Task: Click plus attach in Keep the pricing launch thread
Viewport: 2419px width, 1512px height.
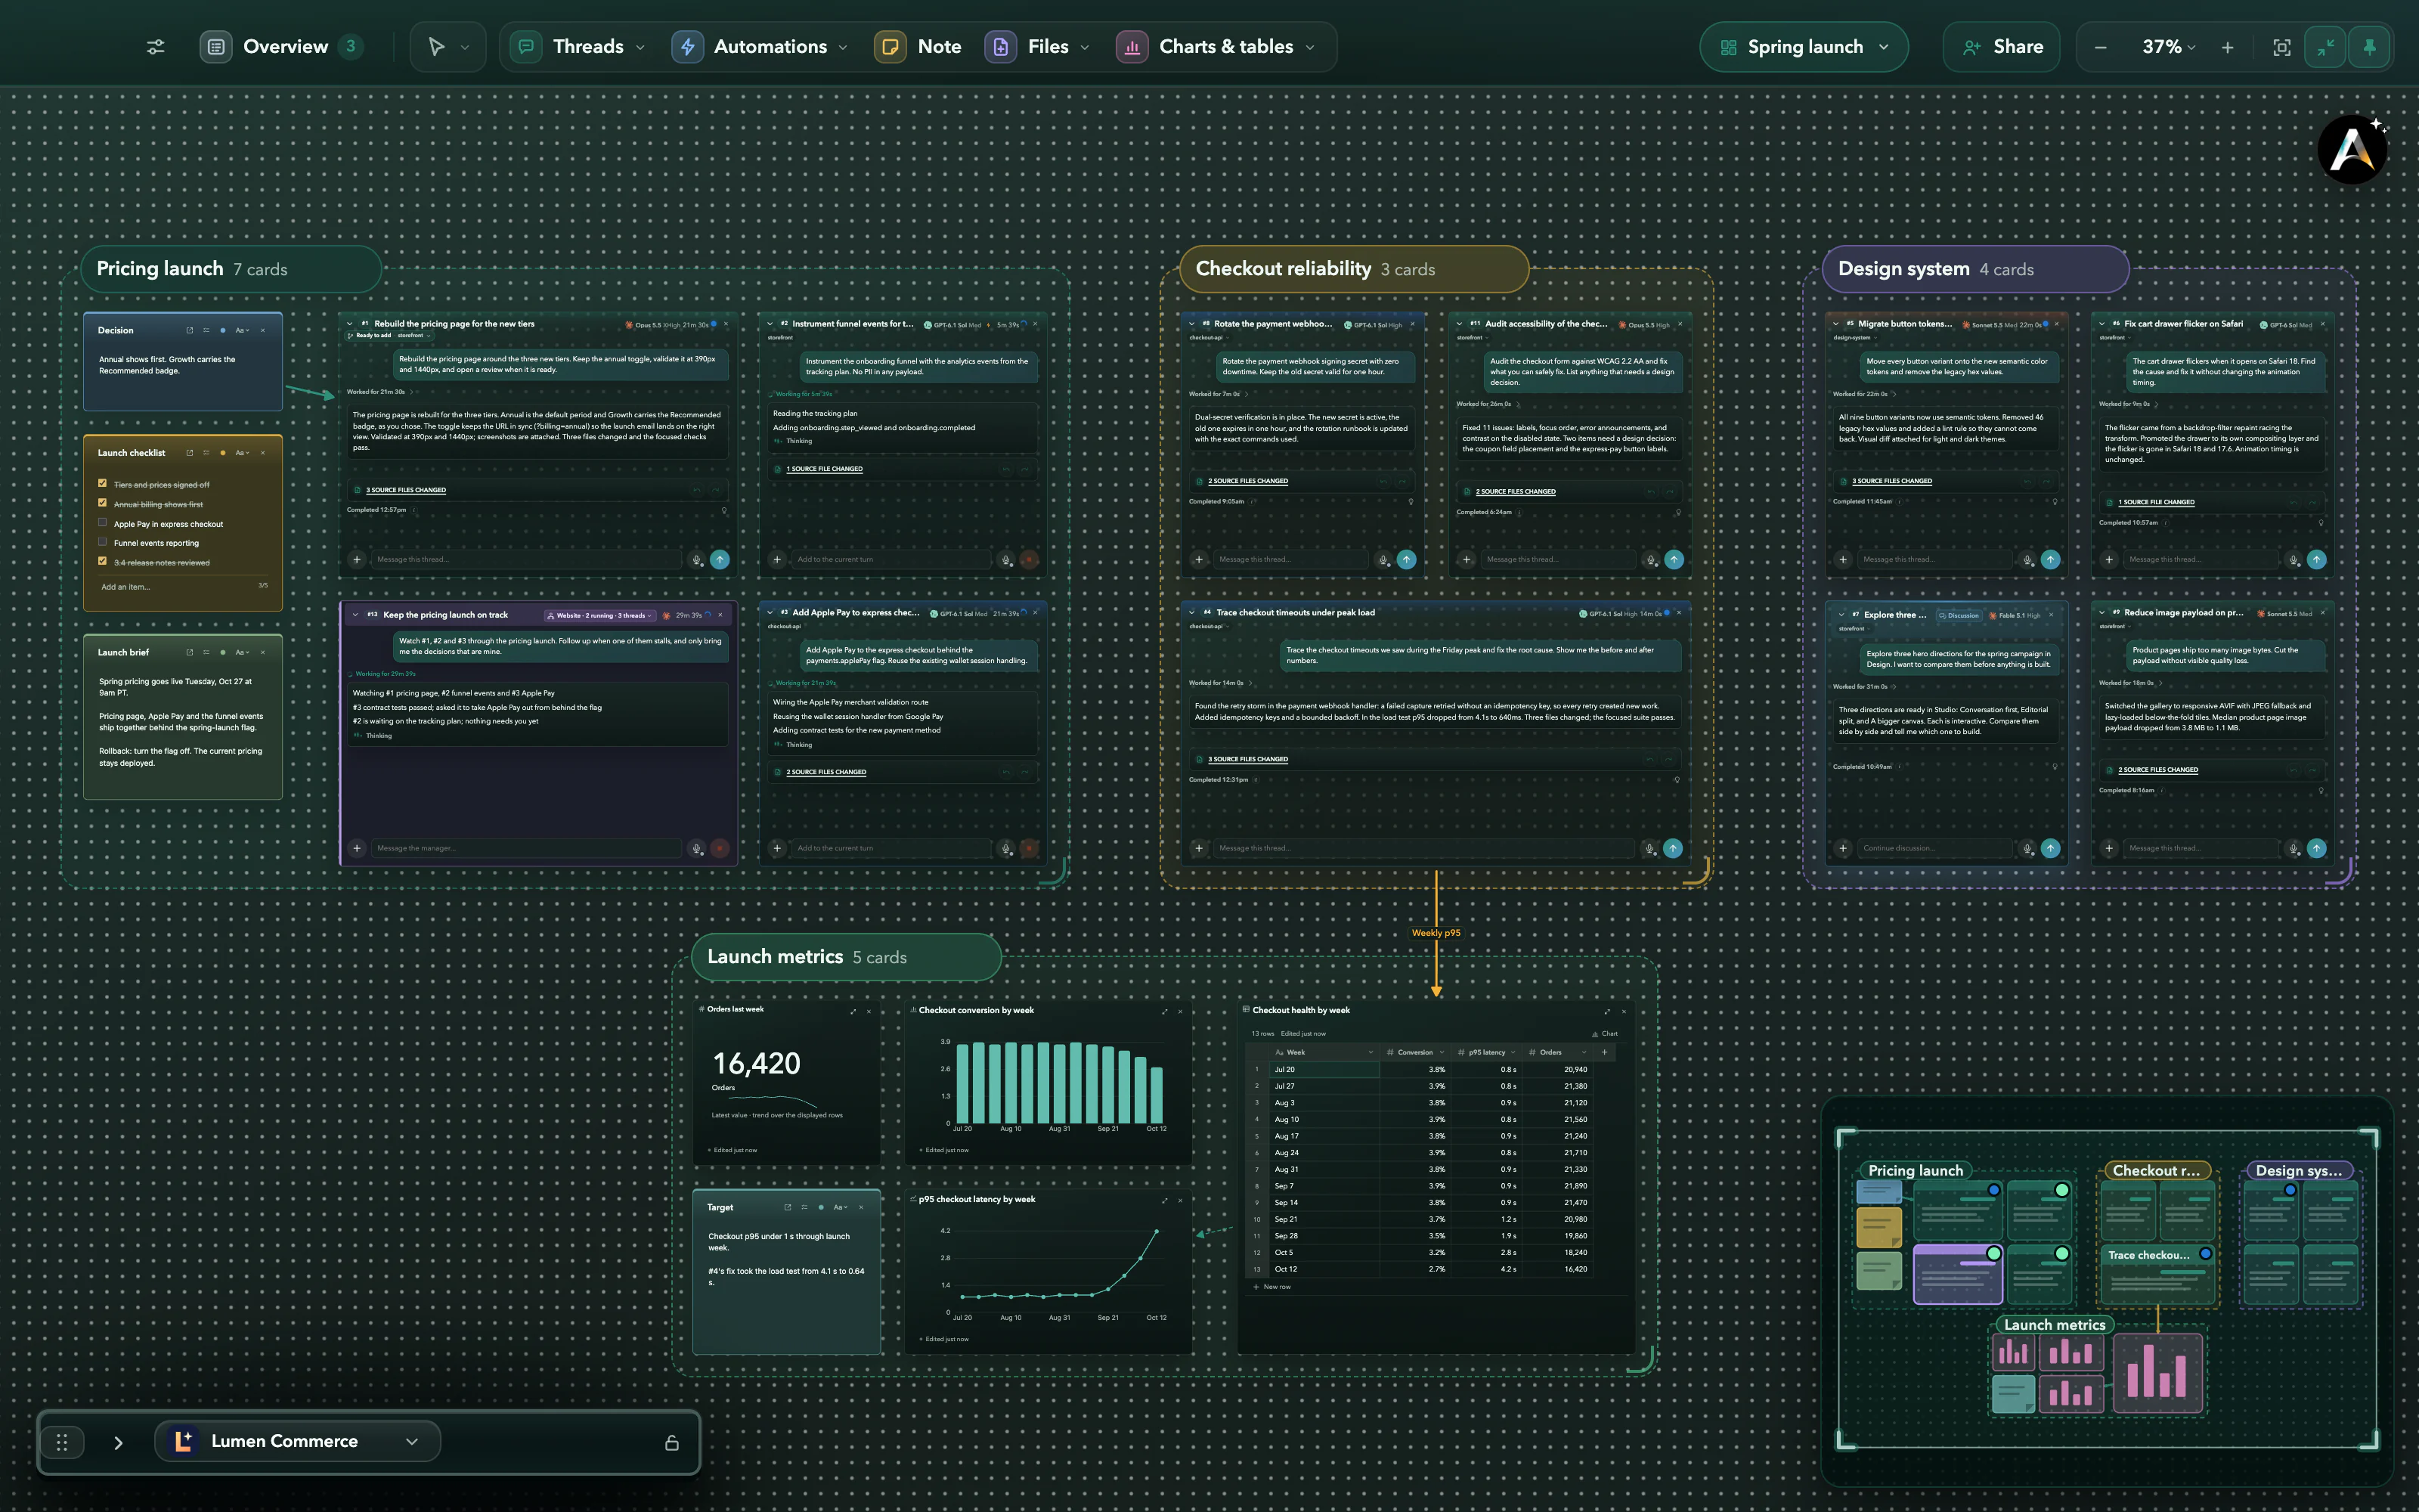Action: pos(357,848)
